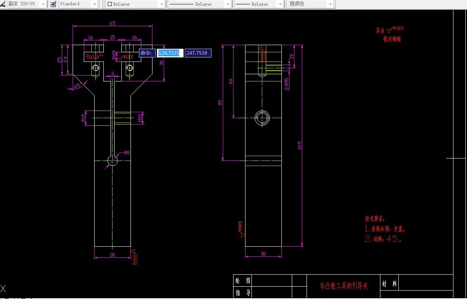The height and width of the screenshot is (299, 467).
Task: Select the 60 vertical dimension
Action: pos(231,81)
